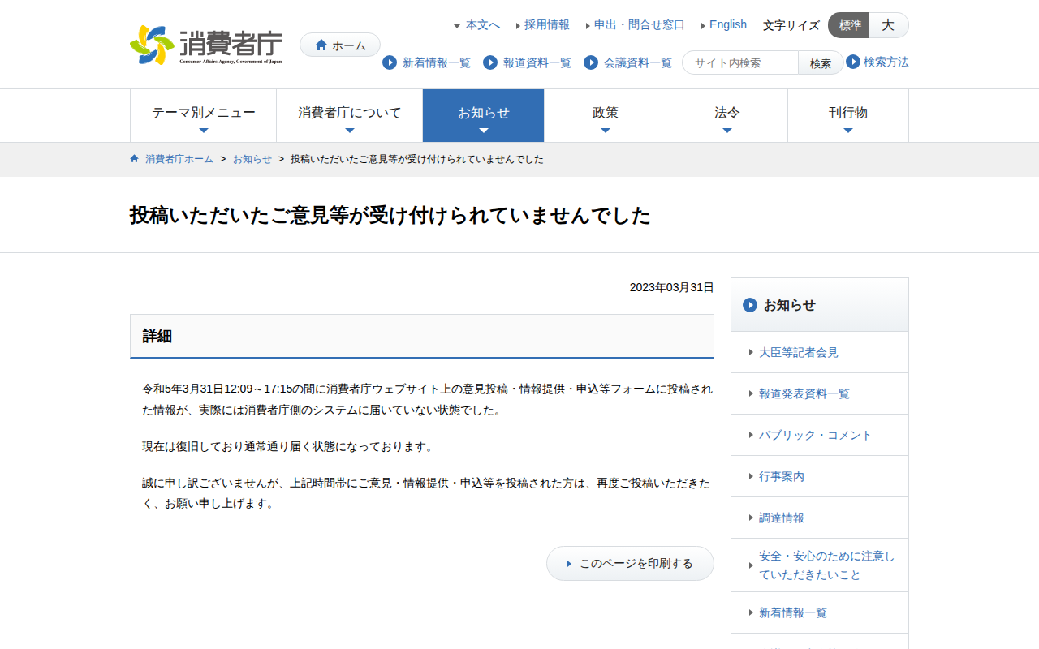Open 申出・問合せ窓口 link
The width and height of the screenshot is (1039, 649).
click(x=640, y=25)
